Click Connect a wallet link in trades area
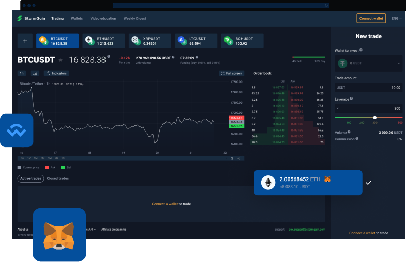This screenshot has width=406, height=262. pos(164,204)
